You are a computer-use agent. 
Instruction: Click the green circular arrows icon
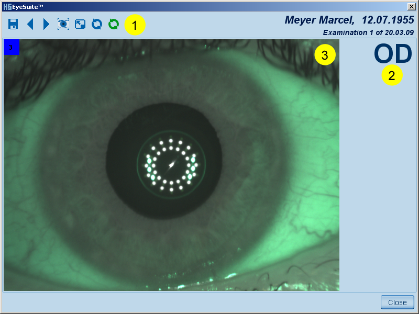point(113,24)
